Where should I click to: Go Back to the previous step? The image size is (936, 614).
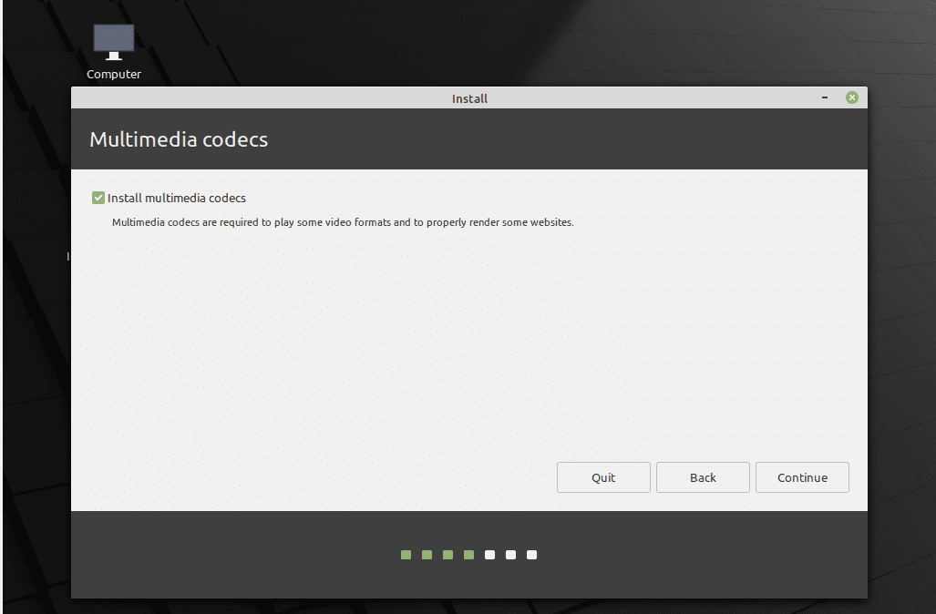[x=703, y=476]
